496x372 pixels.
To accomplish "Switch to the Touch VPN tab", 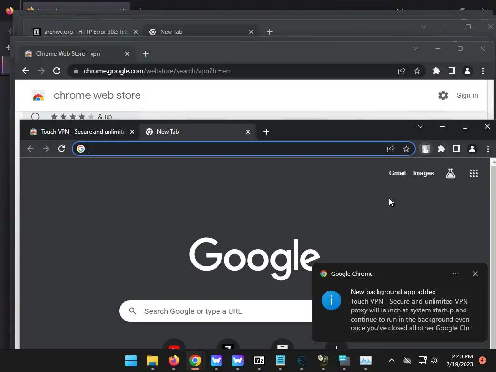I will 80,132.
